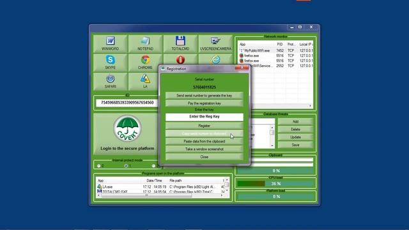Viewport: 409px width, 230px height.
Task: Sort programs list by Date/Time header
Action: 154,180
